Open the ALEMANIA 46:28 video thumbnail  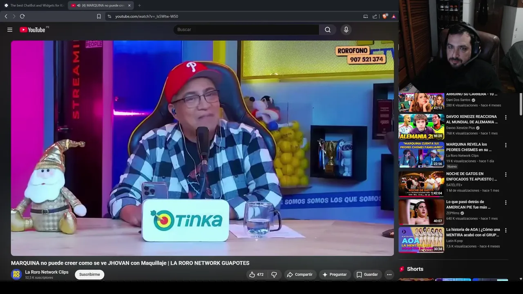point(421,127)
